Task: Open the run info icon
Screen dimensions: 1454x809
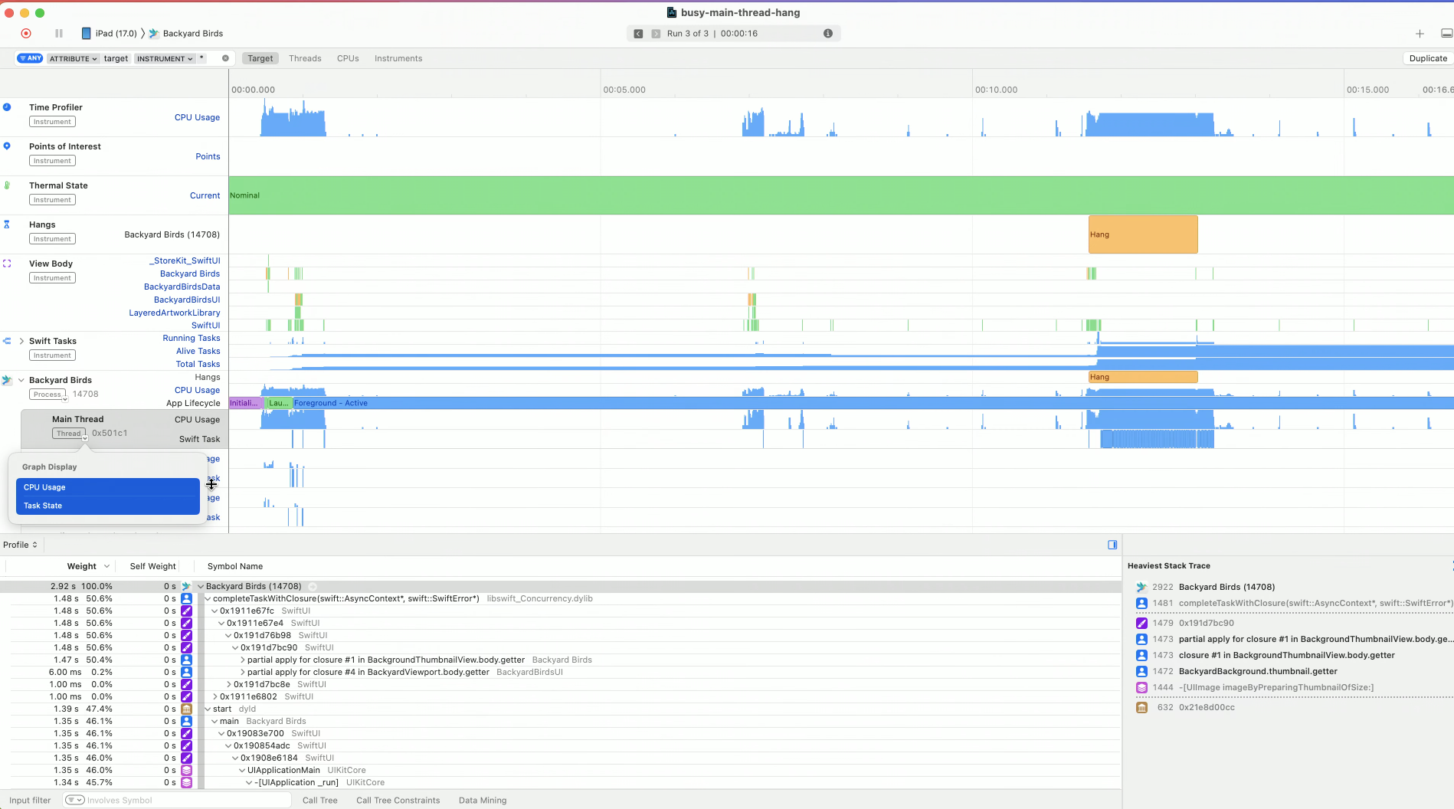Action: coord(828,34)
